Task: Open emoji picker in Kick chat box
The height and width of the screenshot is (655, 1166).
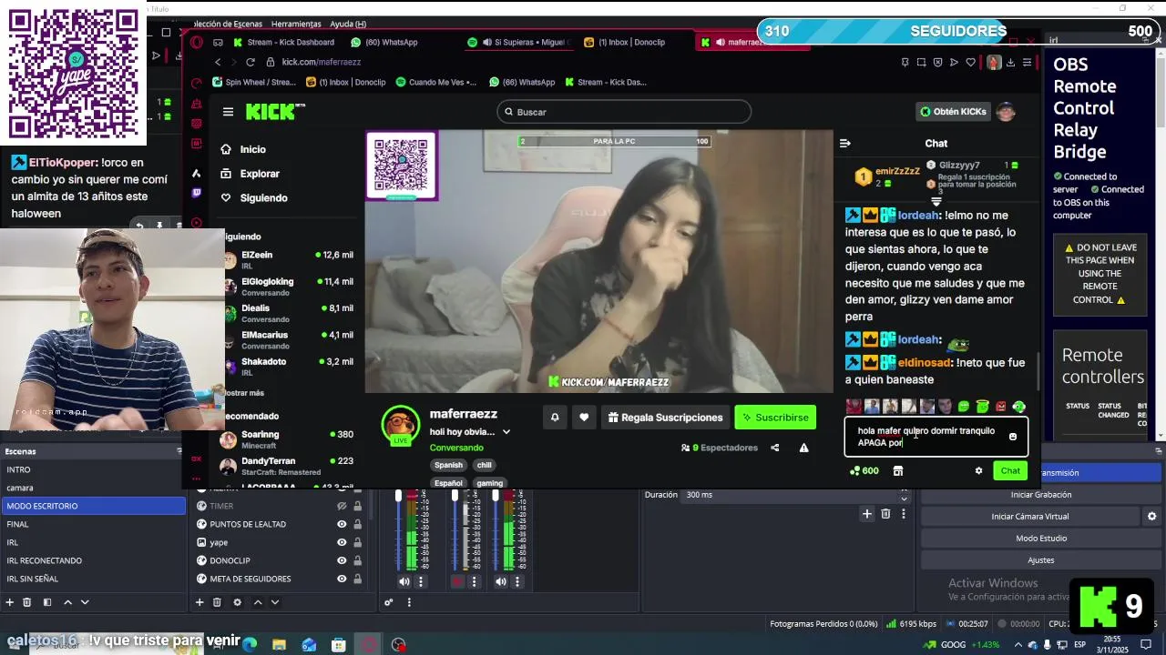Action: point(1013,437)
